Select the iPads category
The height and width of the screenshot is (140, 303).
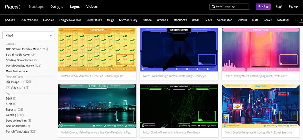pos(196,20)
